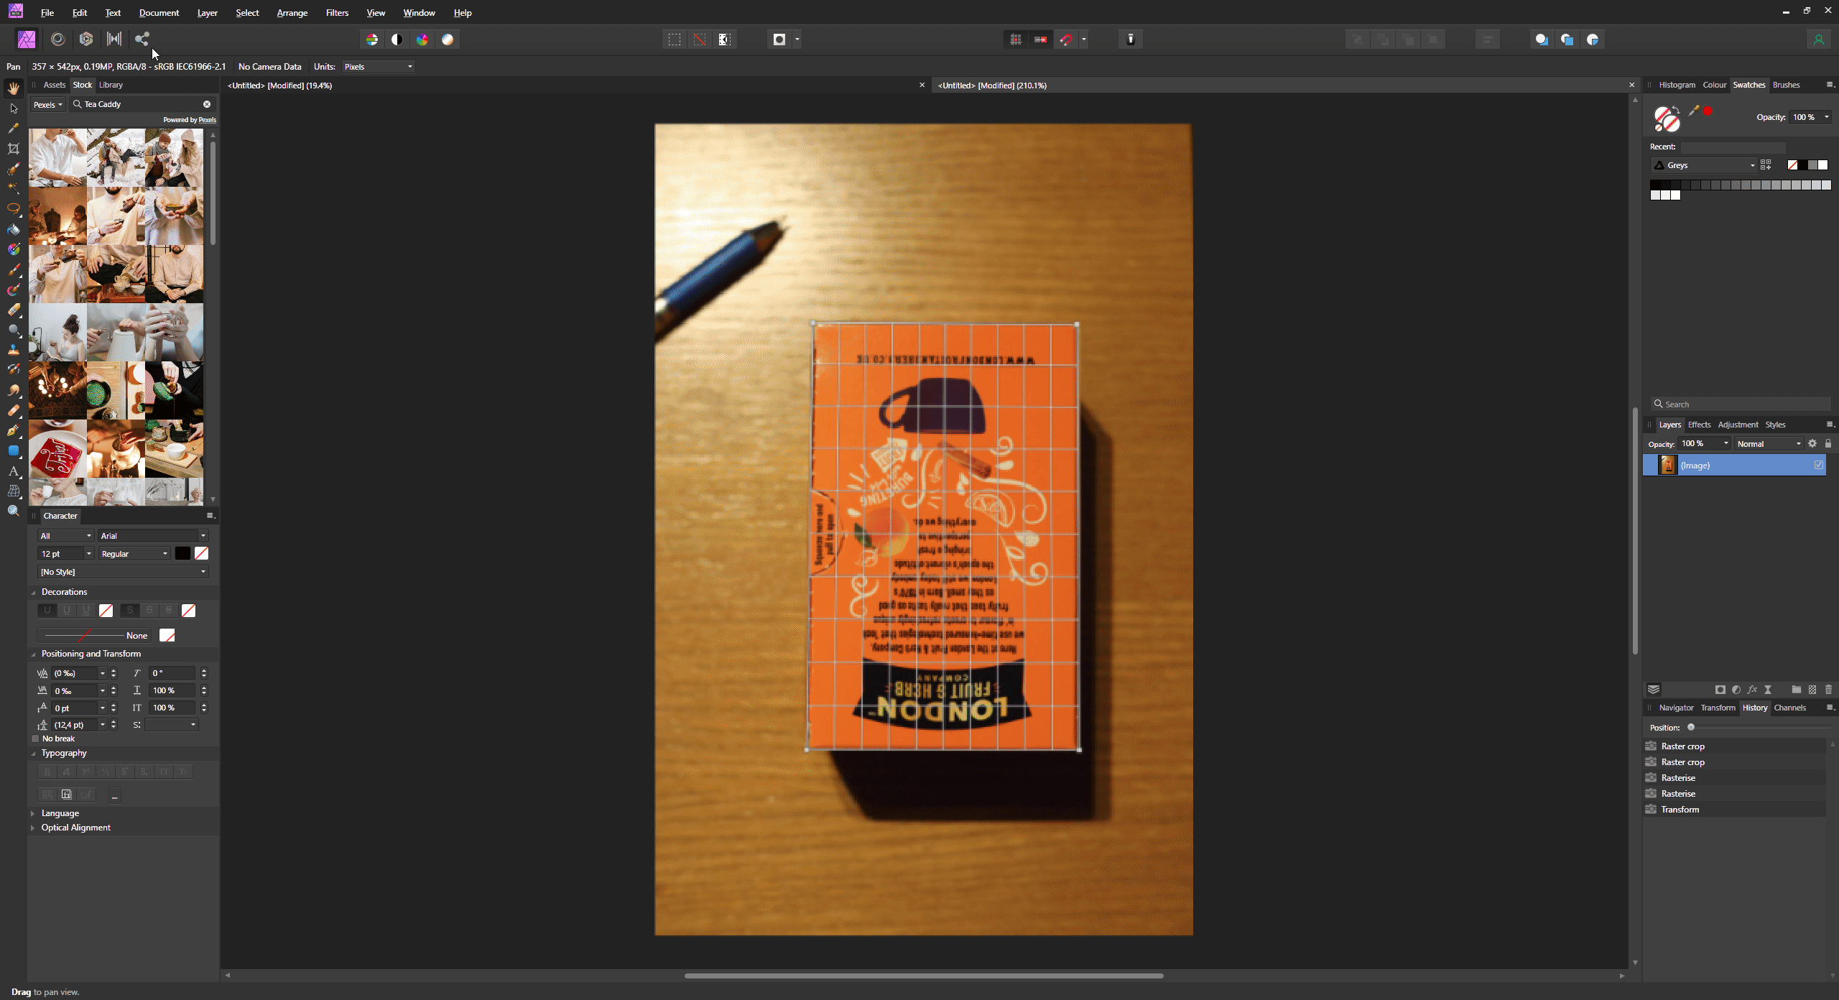Apply Auto Levels from toolbar
The image size is (1839, 1000).
[x=372, y=40]
